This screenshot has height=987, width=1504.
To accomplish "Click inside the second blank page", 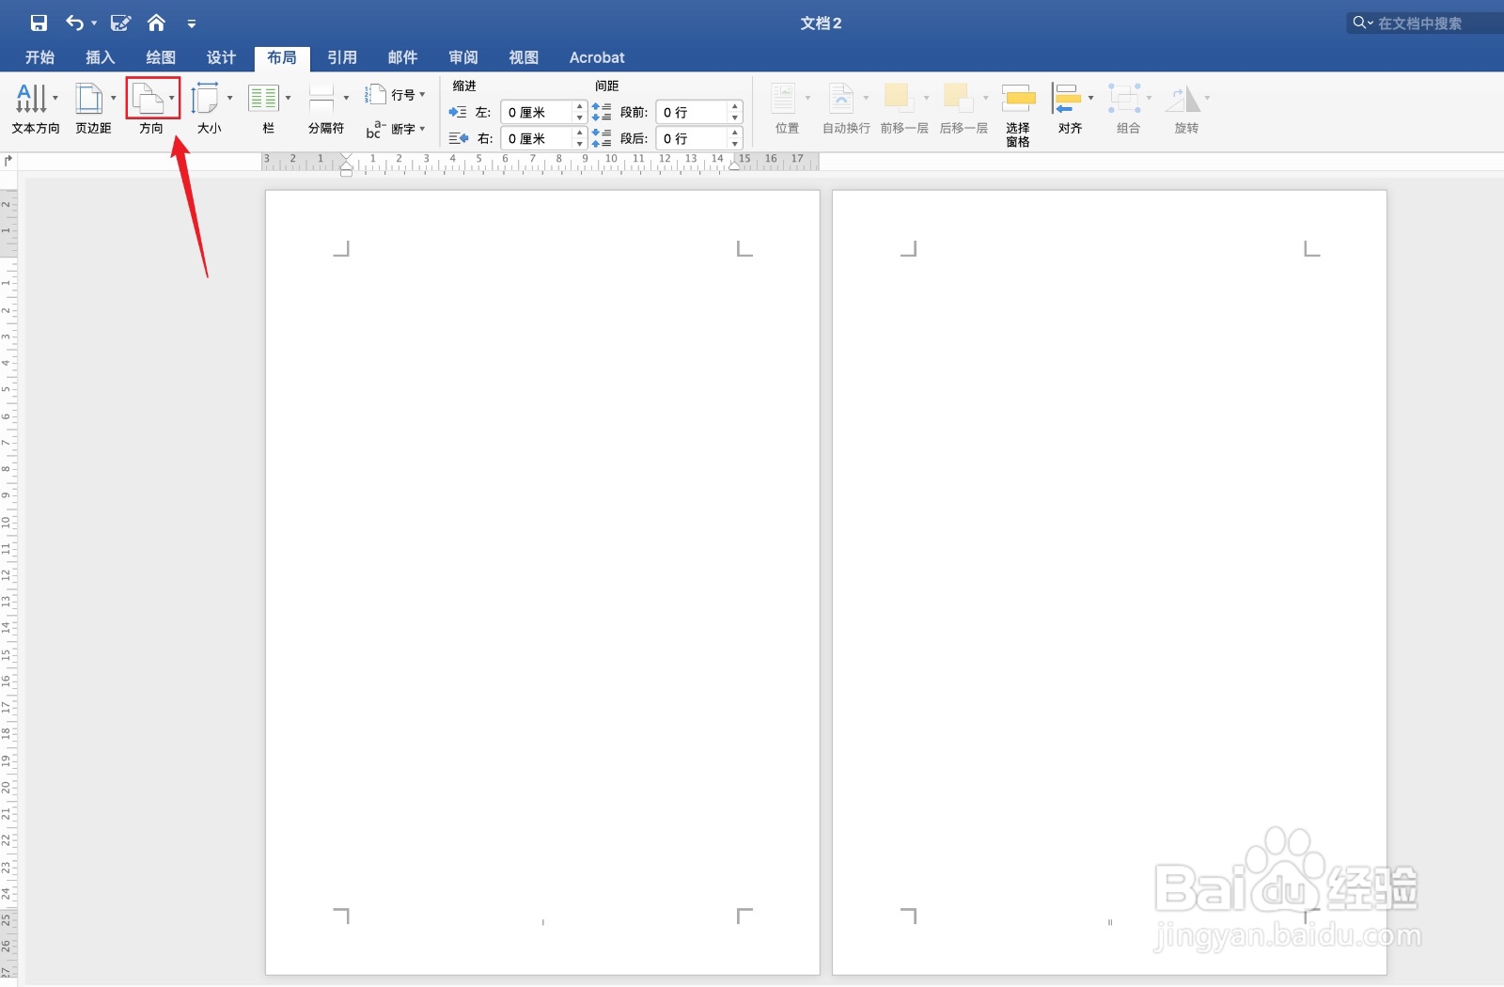I will coord(1109,582).
